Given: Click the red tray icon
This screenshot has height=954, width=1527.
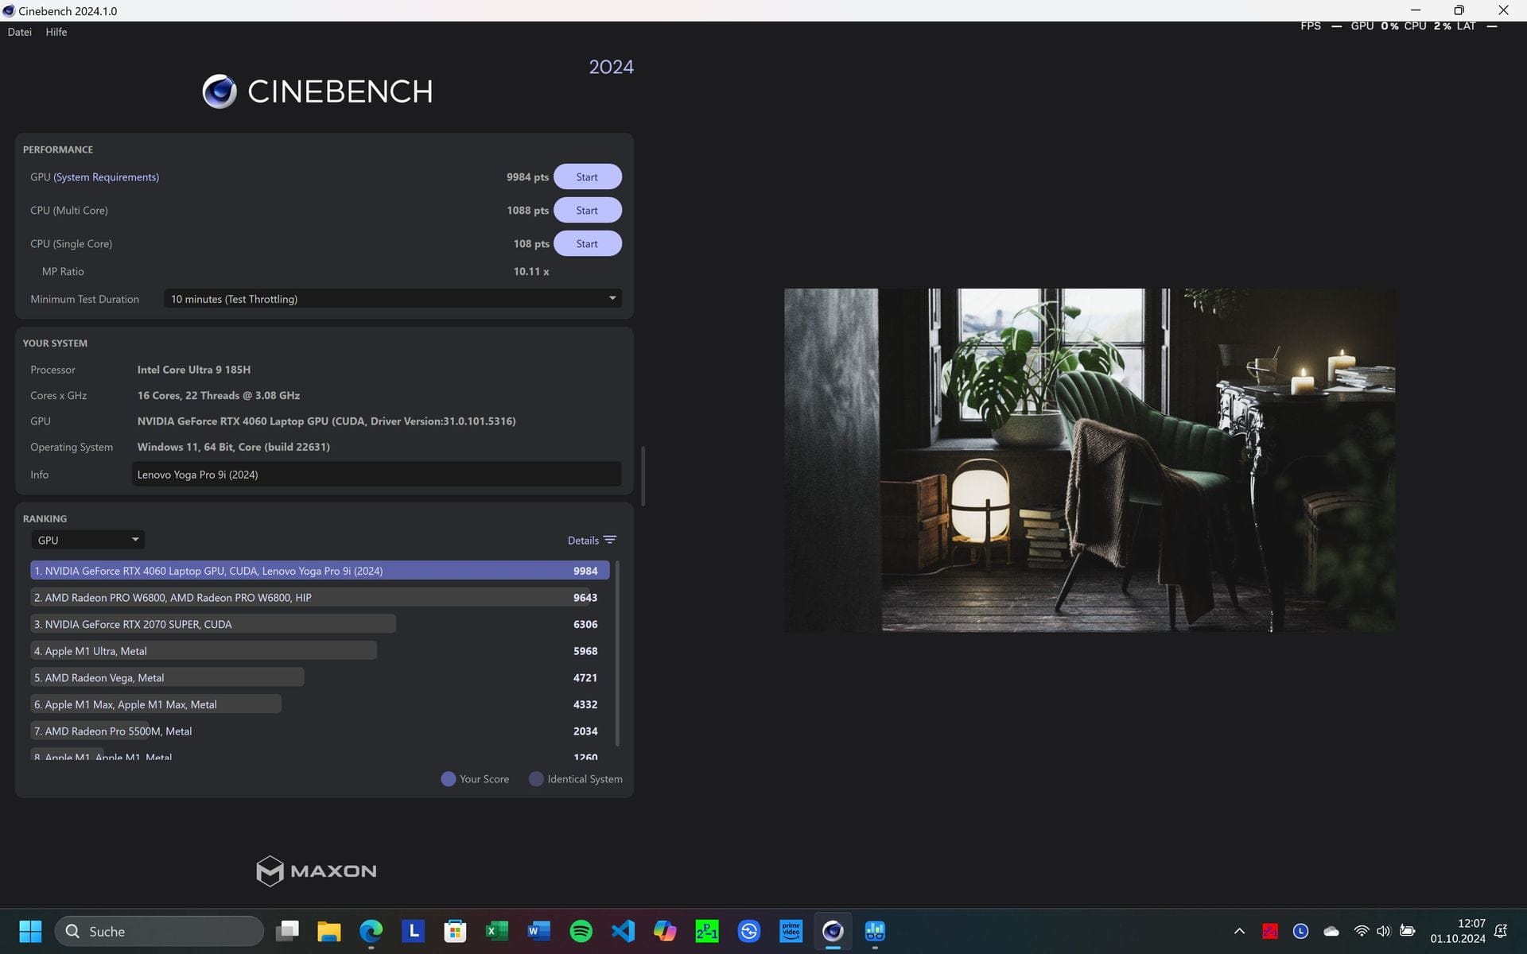Looking at the screenshot, I should click(x=1270, y=931).
